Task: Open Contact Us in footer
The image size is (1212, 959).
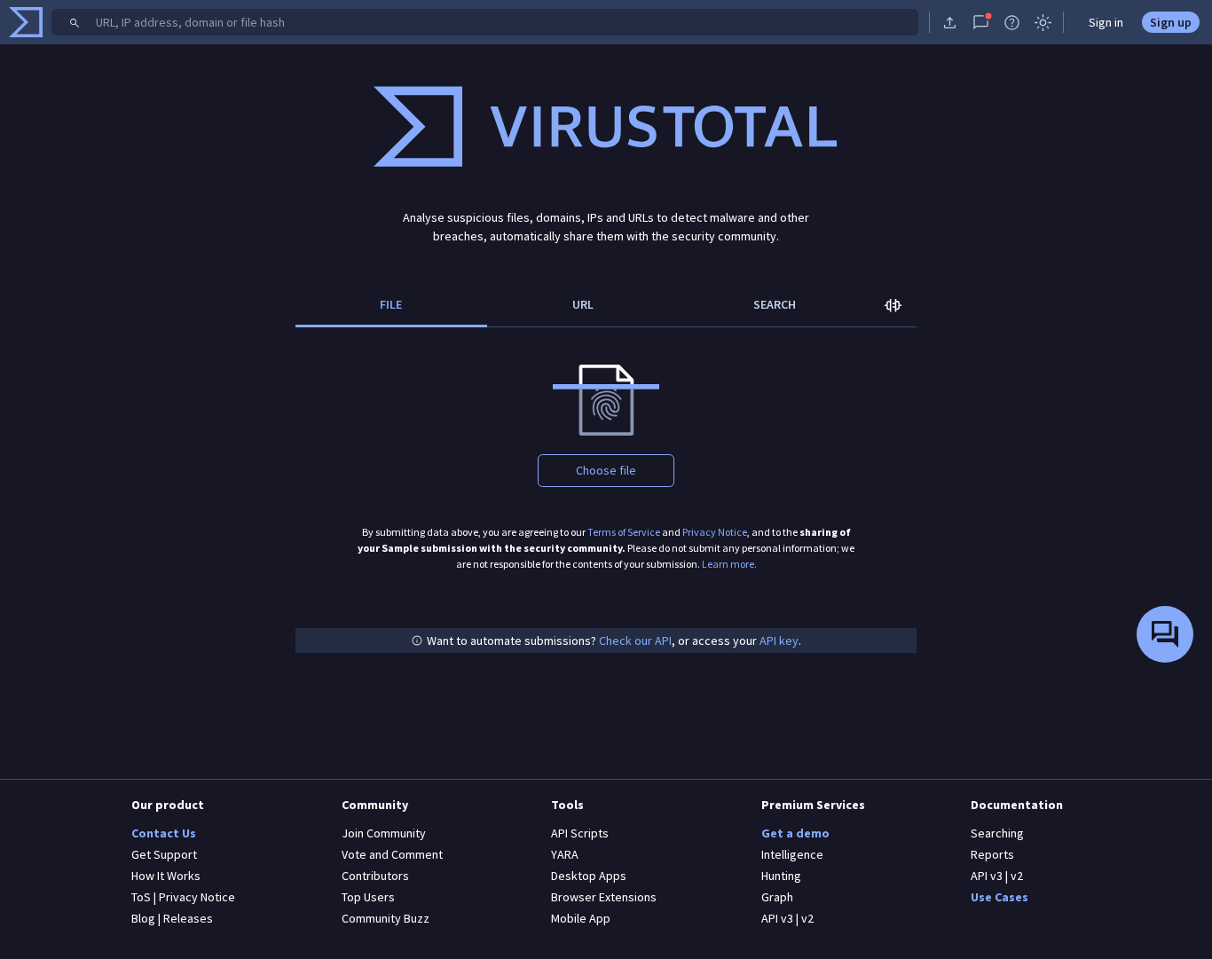Action: click(x=163, y=833)
